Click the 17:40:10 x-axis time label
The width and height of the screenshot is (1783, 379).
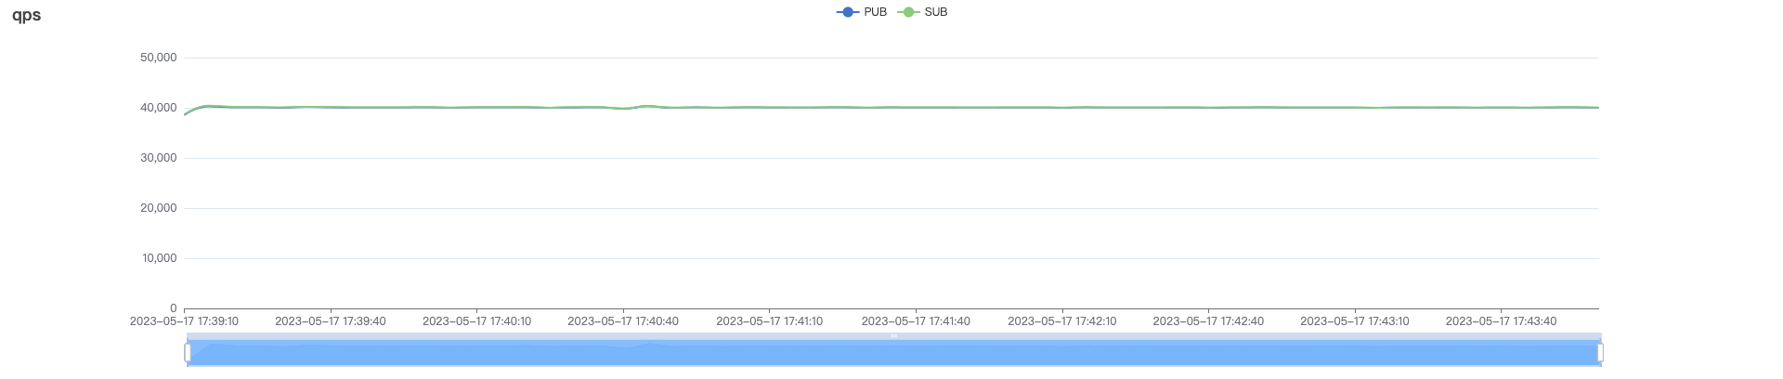pos(476,321)
